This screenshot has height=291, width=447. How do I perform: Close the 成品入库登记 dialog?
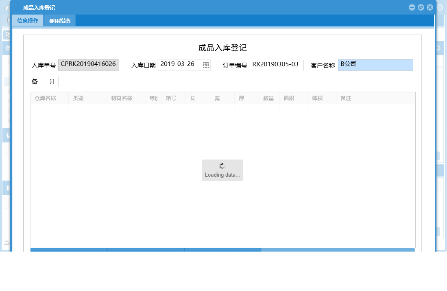point(430,7)
